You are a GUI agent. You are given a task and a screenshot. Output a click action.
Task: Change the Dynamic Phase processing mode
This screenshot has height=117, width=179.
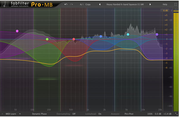tap(39, 114)
